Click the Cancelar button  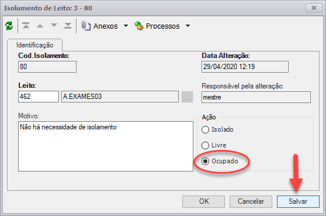(251, 201)
